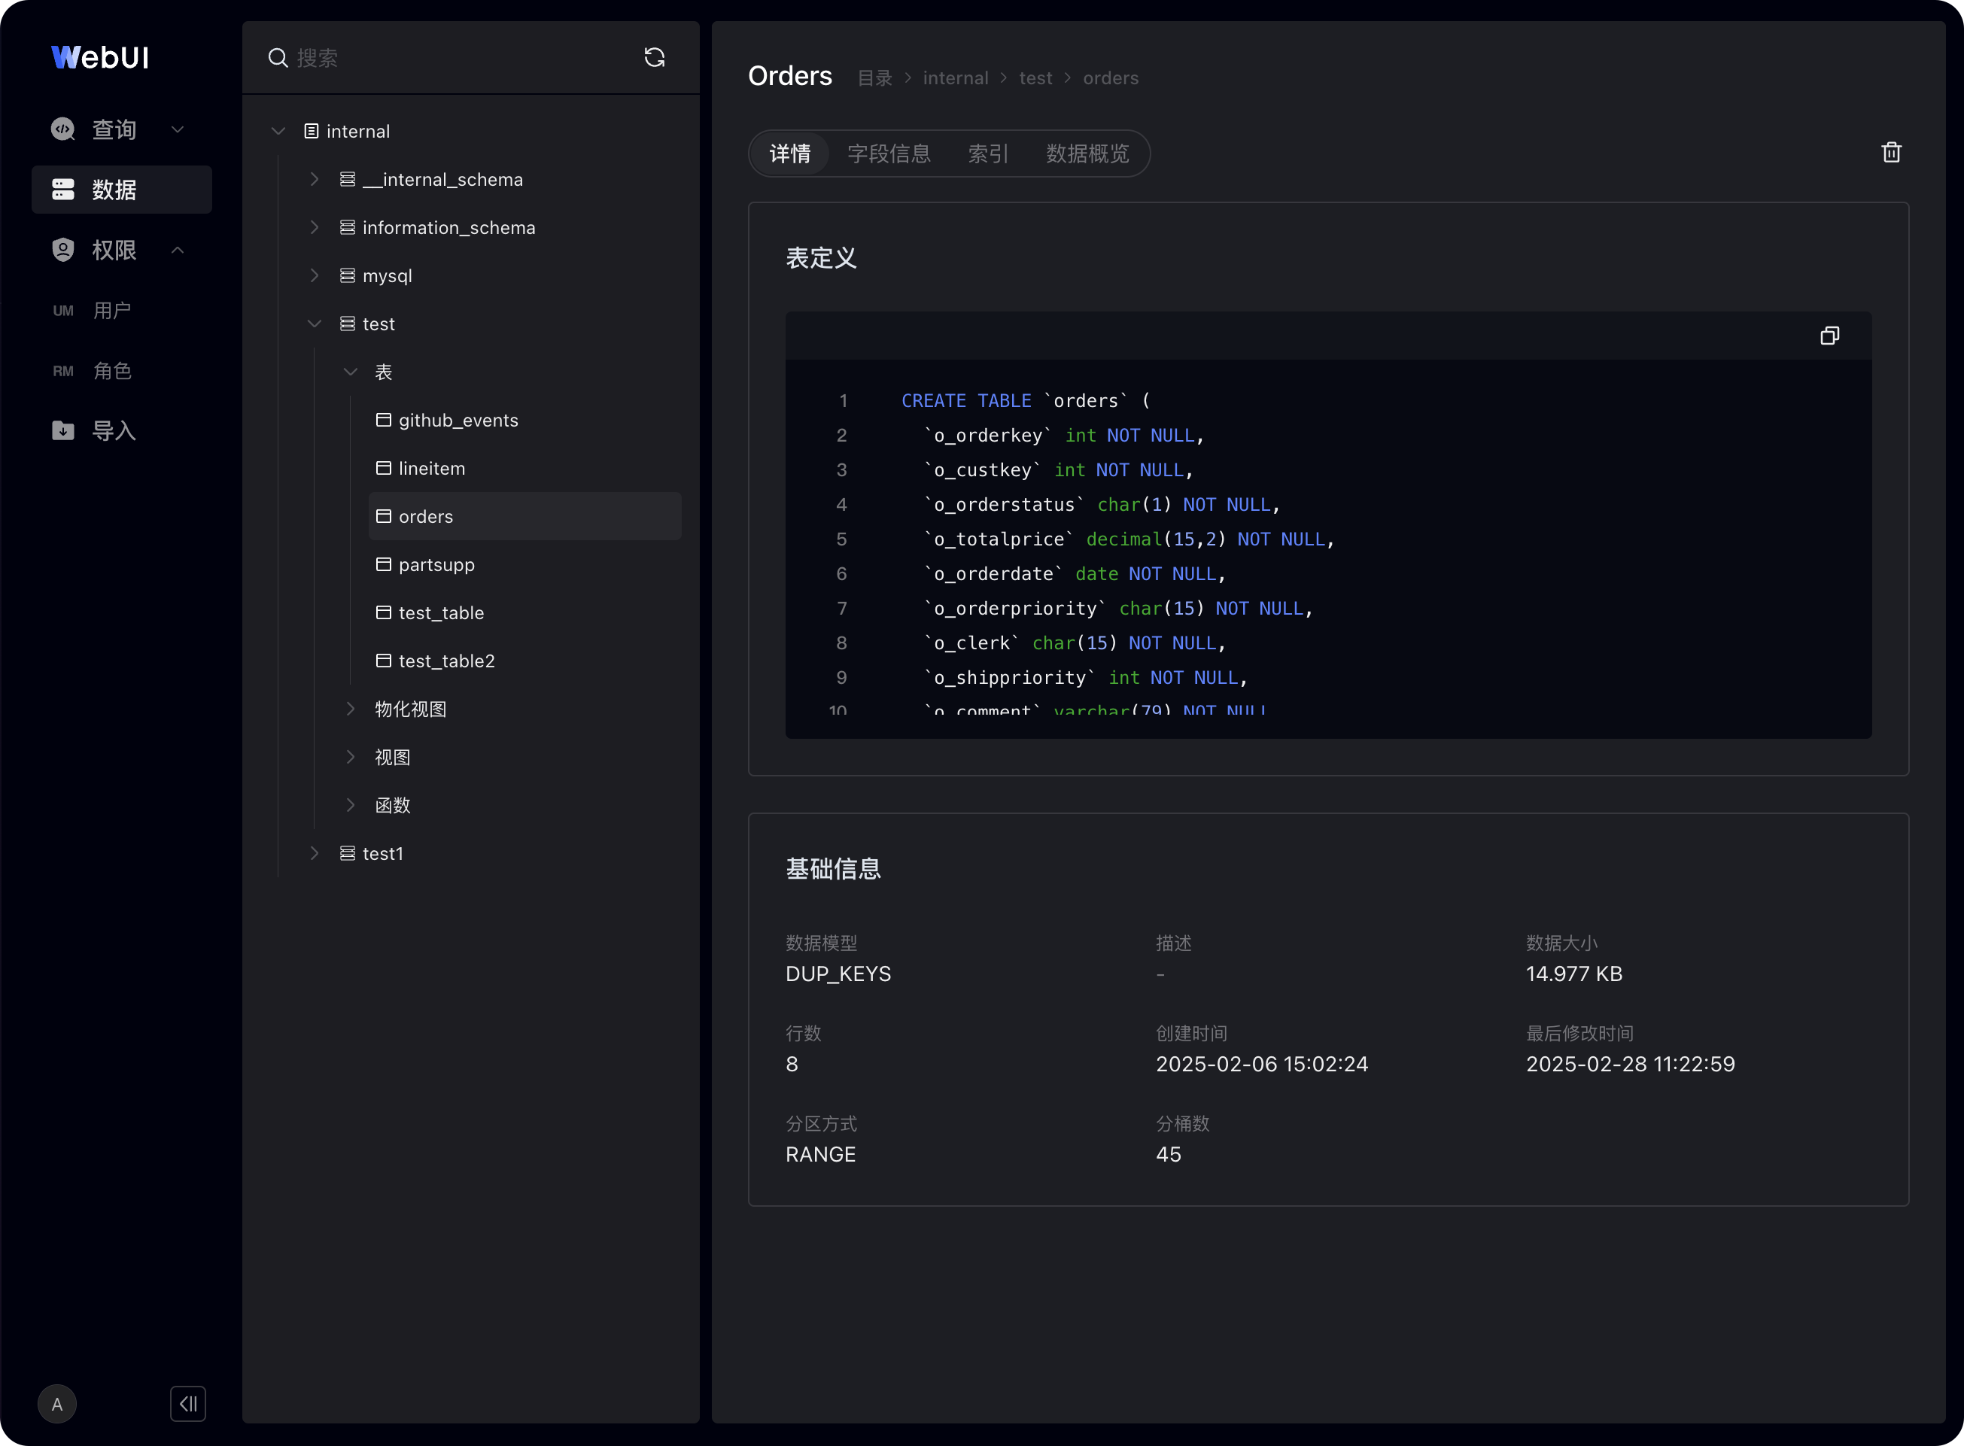Viewport: 1964px width, 1446px height.
Task: Collapse the 权限 menu chevron
Action: point(178,251)
